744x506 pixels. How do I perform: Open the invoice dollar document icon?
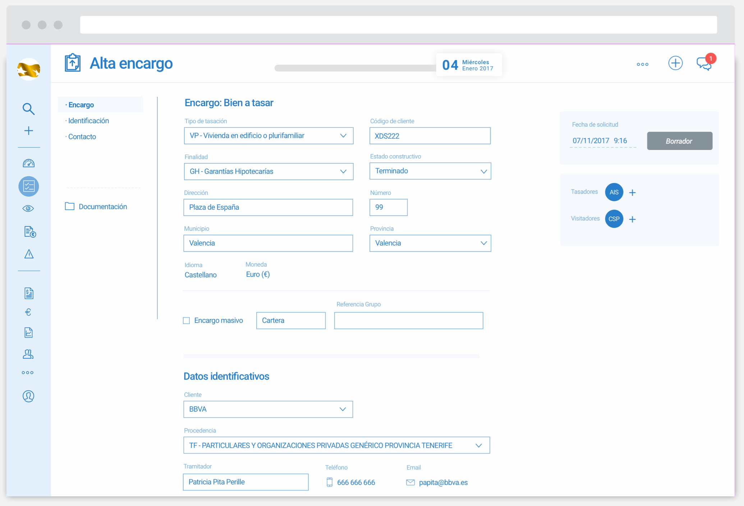(x=29, y=293)
